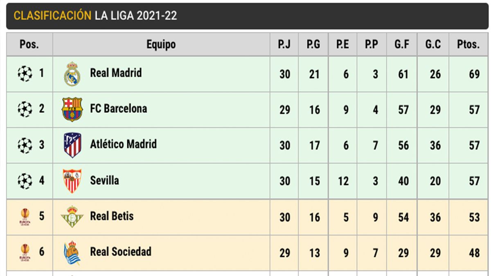Click the Real Madrid club crest
The image size is (491, 276).
point(72,74)
